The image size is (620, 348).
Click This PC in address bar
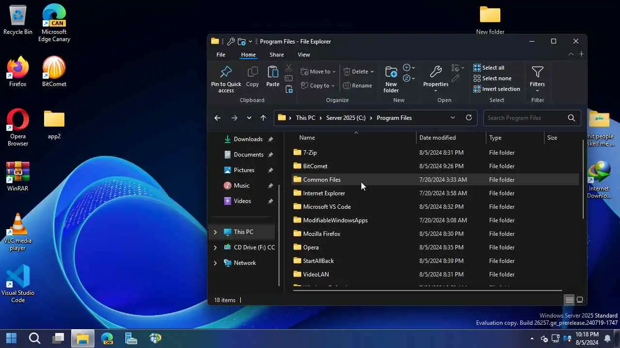tap(306, 118)
